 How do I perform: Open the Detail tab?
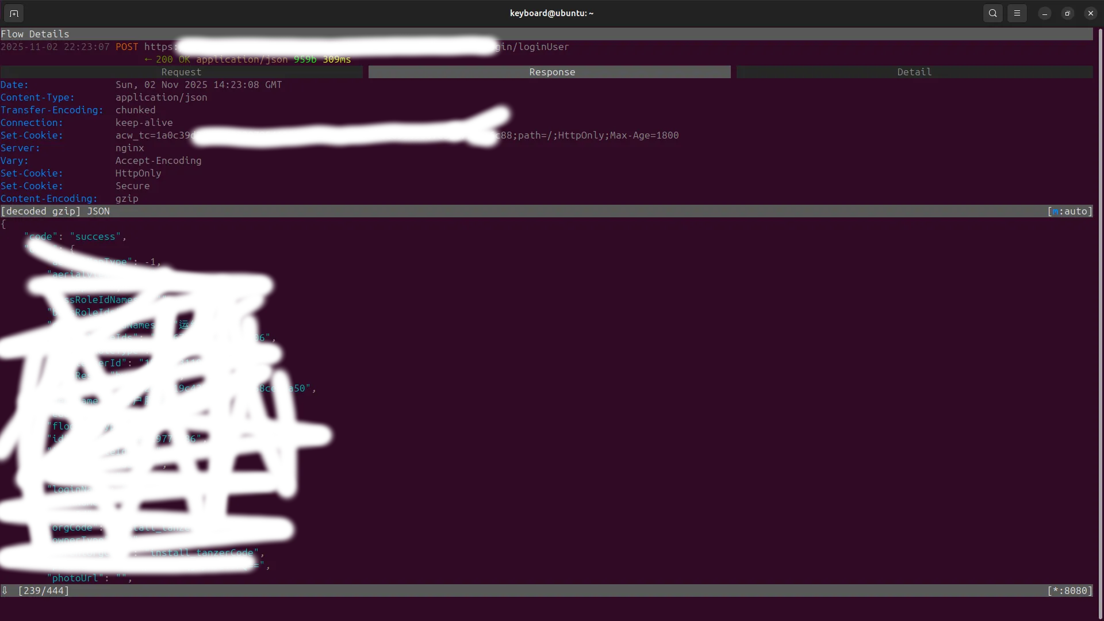914,72
